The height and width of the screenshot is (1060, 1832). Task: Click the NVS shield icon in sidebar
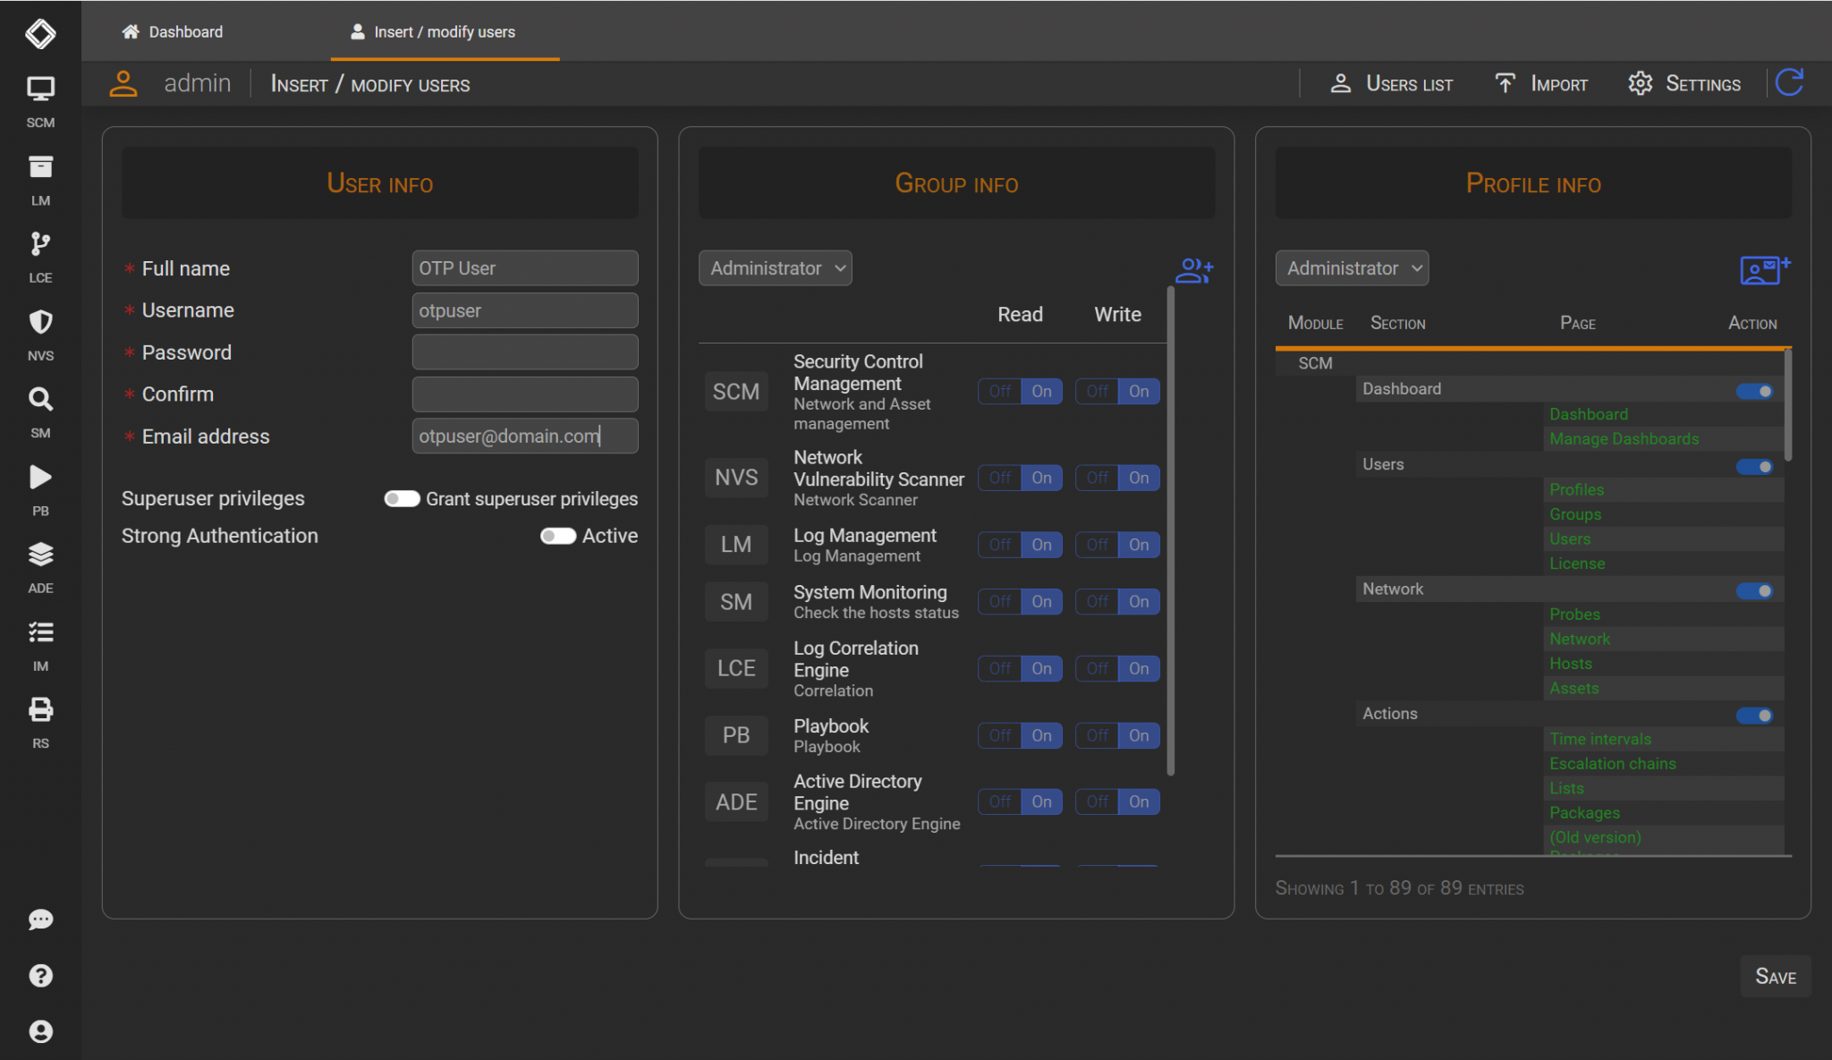coord(40,322)
